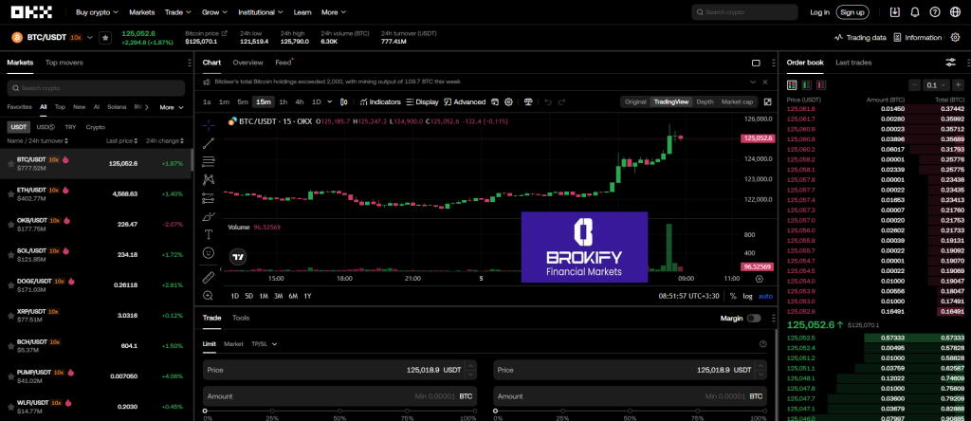971x421 pixels.
Task: Toggle the Margin switch
Action: tap(755, 319)
